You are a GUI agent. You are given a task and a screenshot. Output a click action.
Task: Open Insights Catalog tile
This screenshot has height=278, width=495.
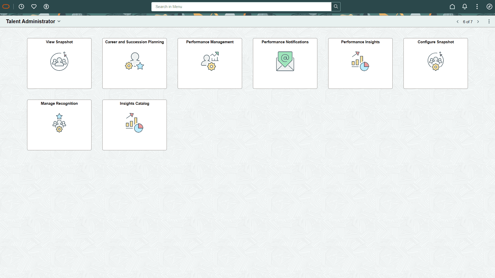click(x=135, y=125)
